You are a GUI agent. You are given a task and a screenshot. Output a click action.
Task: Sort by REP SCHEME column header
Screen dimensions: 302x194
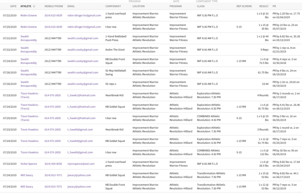pos(244,6)
